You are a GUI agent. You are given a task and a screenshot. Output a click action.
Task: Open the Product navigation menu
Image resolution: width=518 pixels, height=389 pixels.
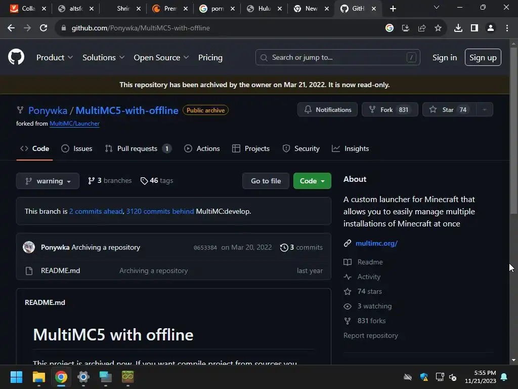[55, 58]
